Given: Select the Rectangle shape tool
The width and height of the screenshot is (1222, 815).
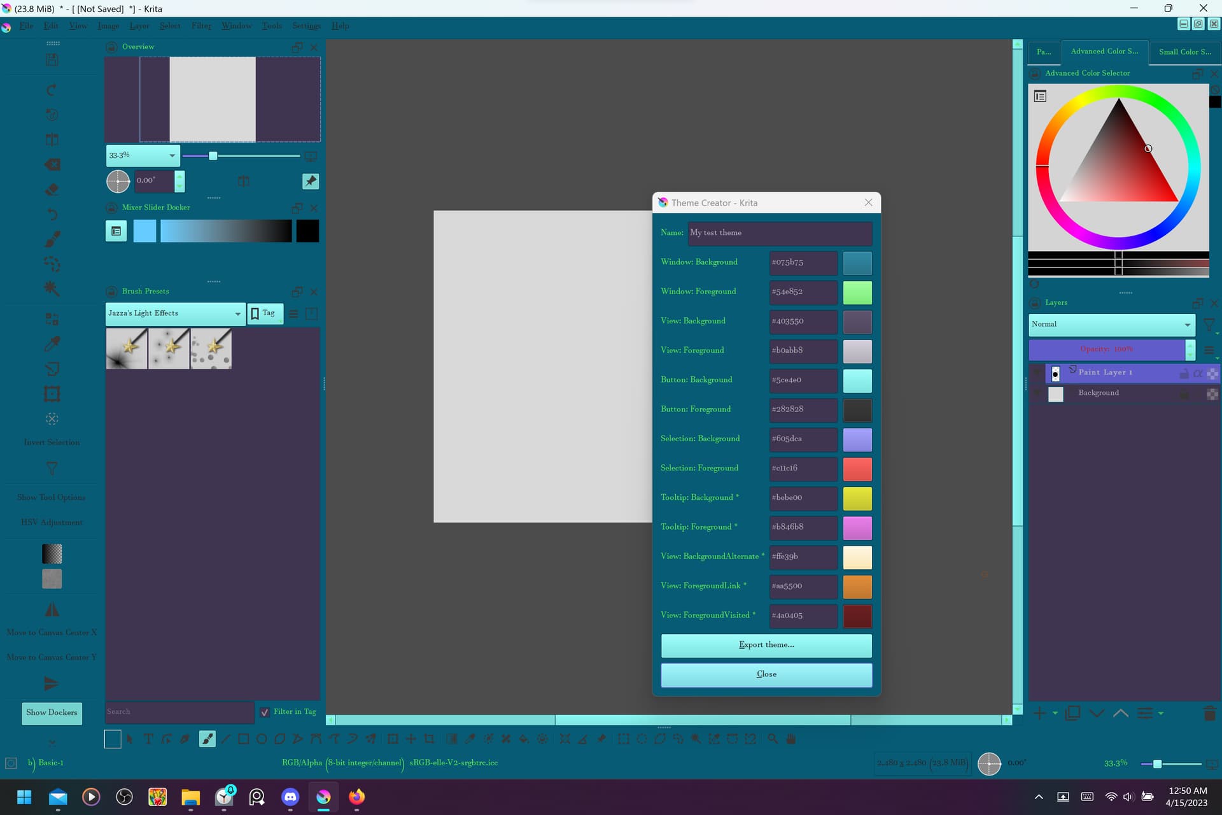Looking at the screenshot, I should tap(243, 739).
